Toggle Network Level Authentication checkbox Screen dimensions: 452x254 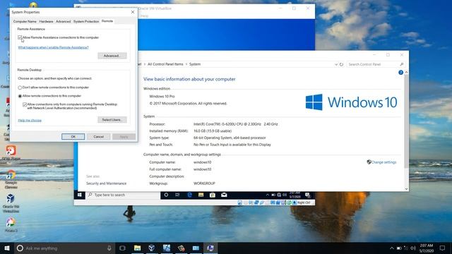[x=25, y=104]
